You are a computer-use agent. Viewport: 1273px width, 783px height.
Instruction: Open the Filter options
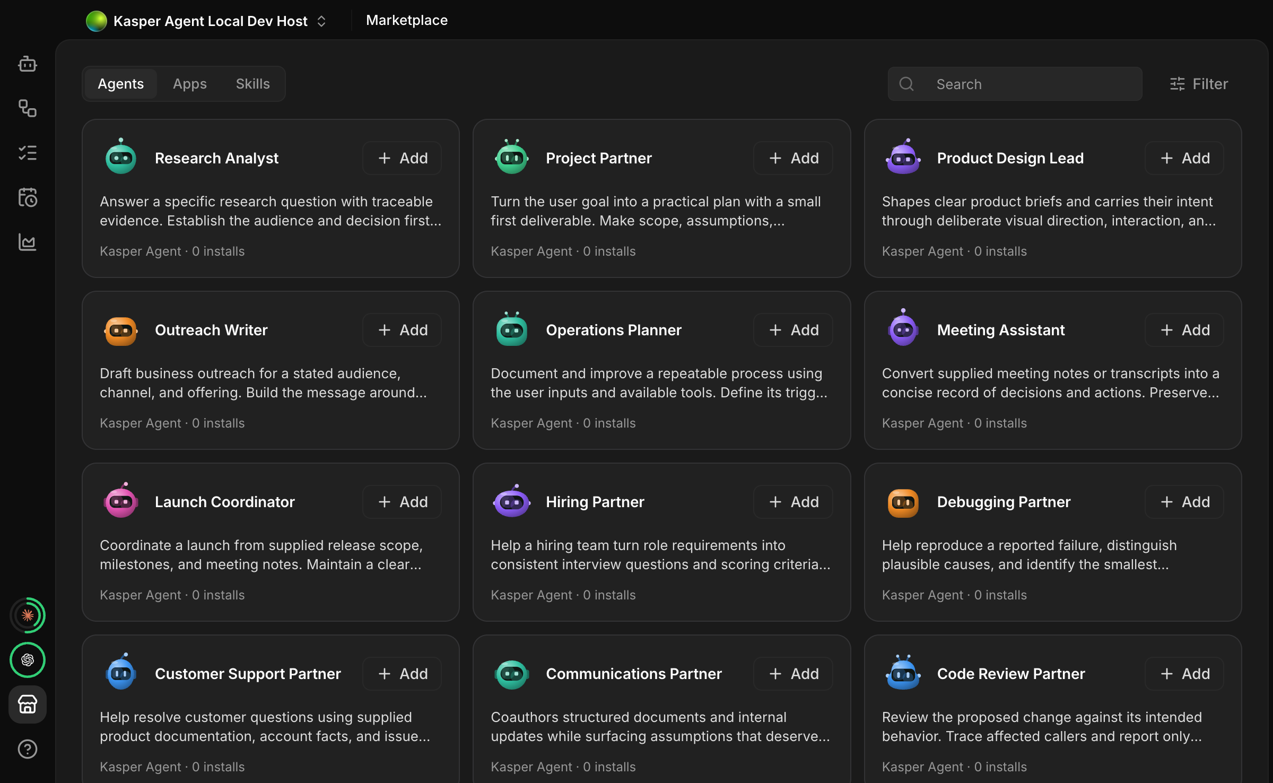click(1199, 84)
